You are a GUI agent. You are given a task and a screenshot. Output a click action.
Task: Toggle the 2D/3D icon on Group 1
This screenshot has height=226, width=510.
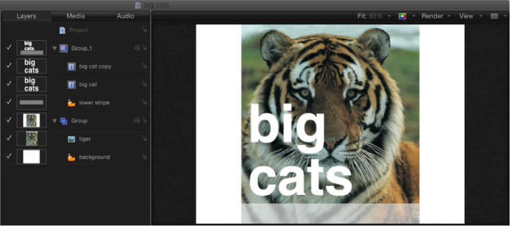[137, 48]
